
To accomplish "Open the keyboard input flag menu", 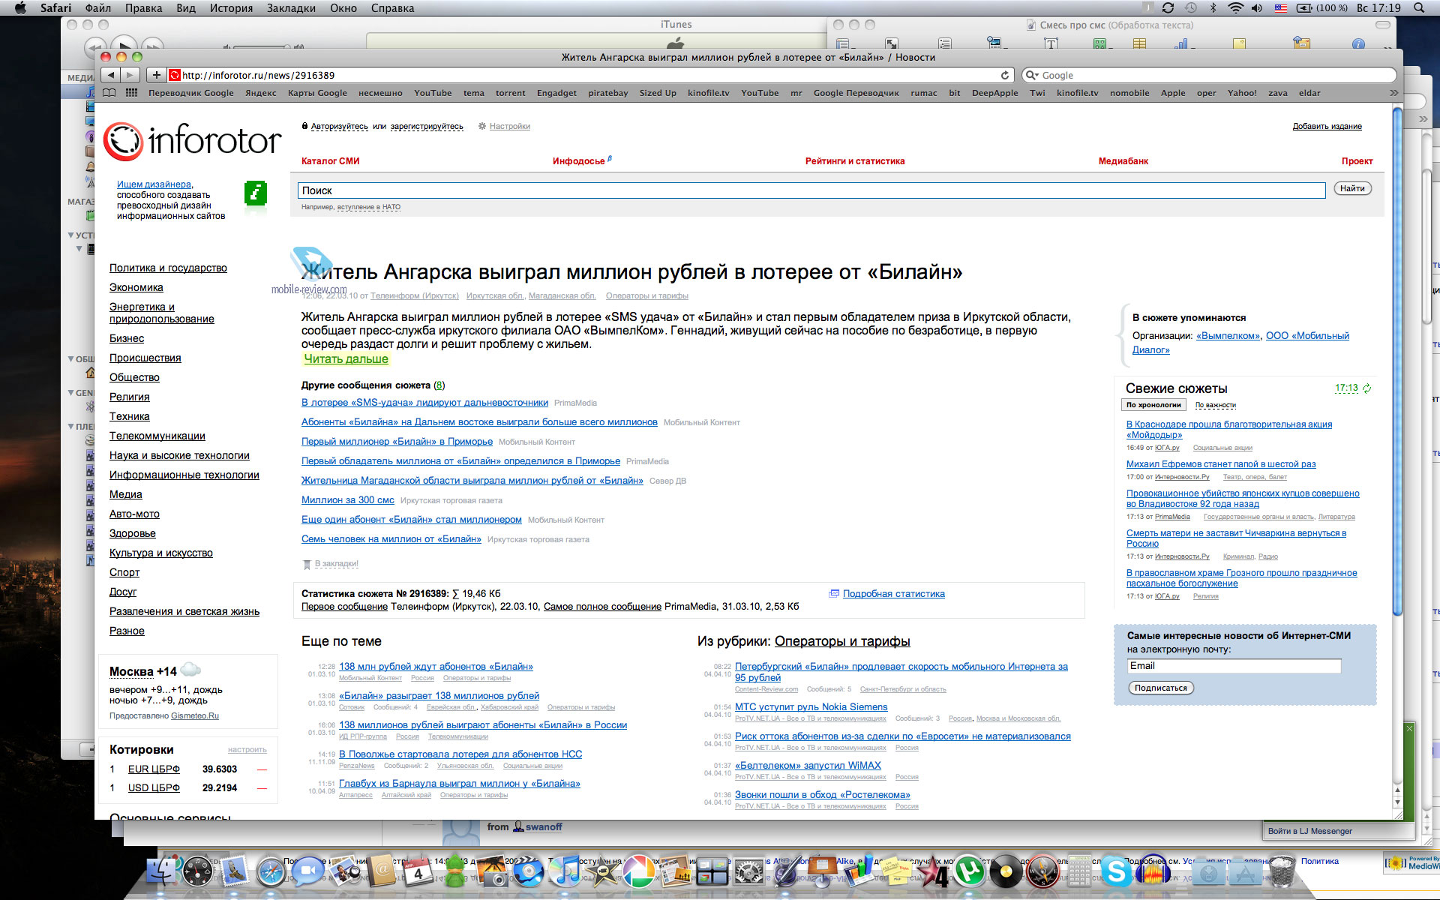I will (x=1281, y=8).
